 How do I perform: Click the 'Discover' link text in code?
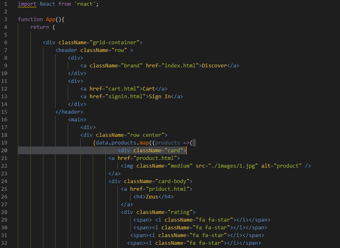pyautogui.click(x=214, y=66)
